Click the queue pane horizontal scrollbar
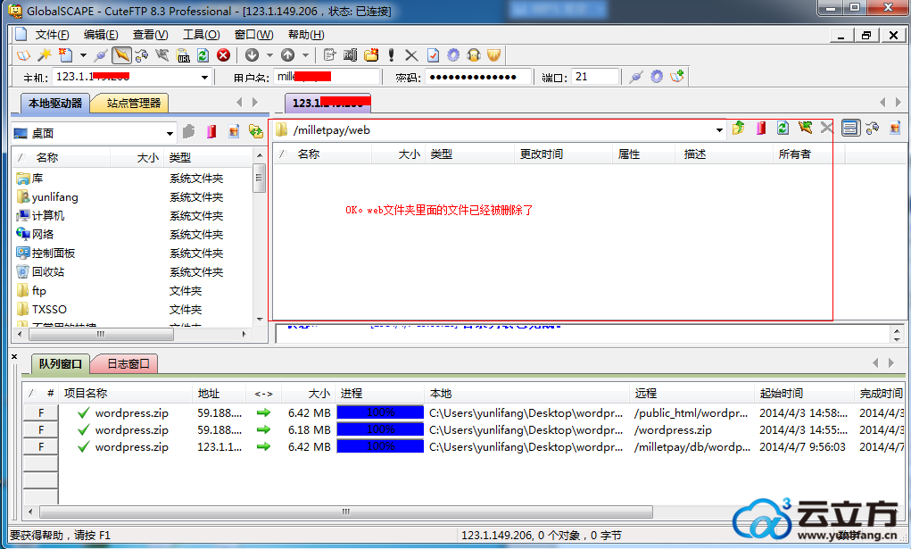The image size is (911, 549). tap(345, 512)
